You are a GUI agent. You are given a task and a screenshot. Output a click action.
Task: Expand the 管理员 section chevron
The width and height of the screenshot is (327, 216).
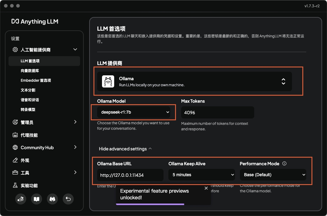coord(75,122)
